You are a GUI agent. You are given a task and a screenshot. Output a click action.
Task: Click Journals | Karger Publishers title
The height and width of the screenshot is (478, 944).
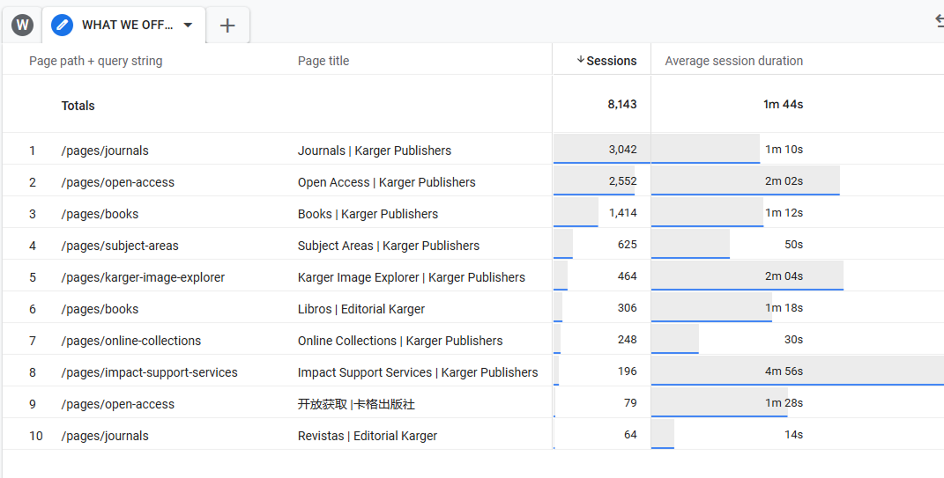tap(375, 151)
